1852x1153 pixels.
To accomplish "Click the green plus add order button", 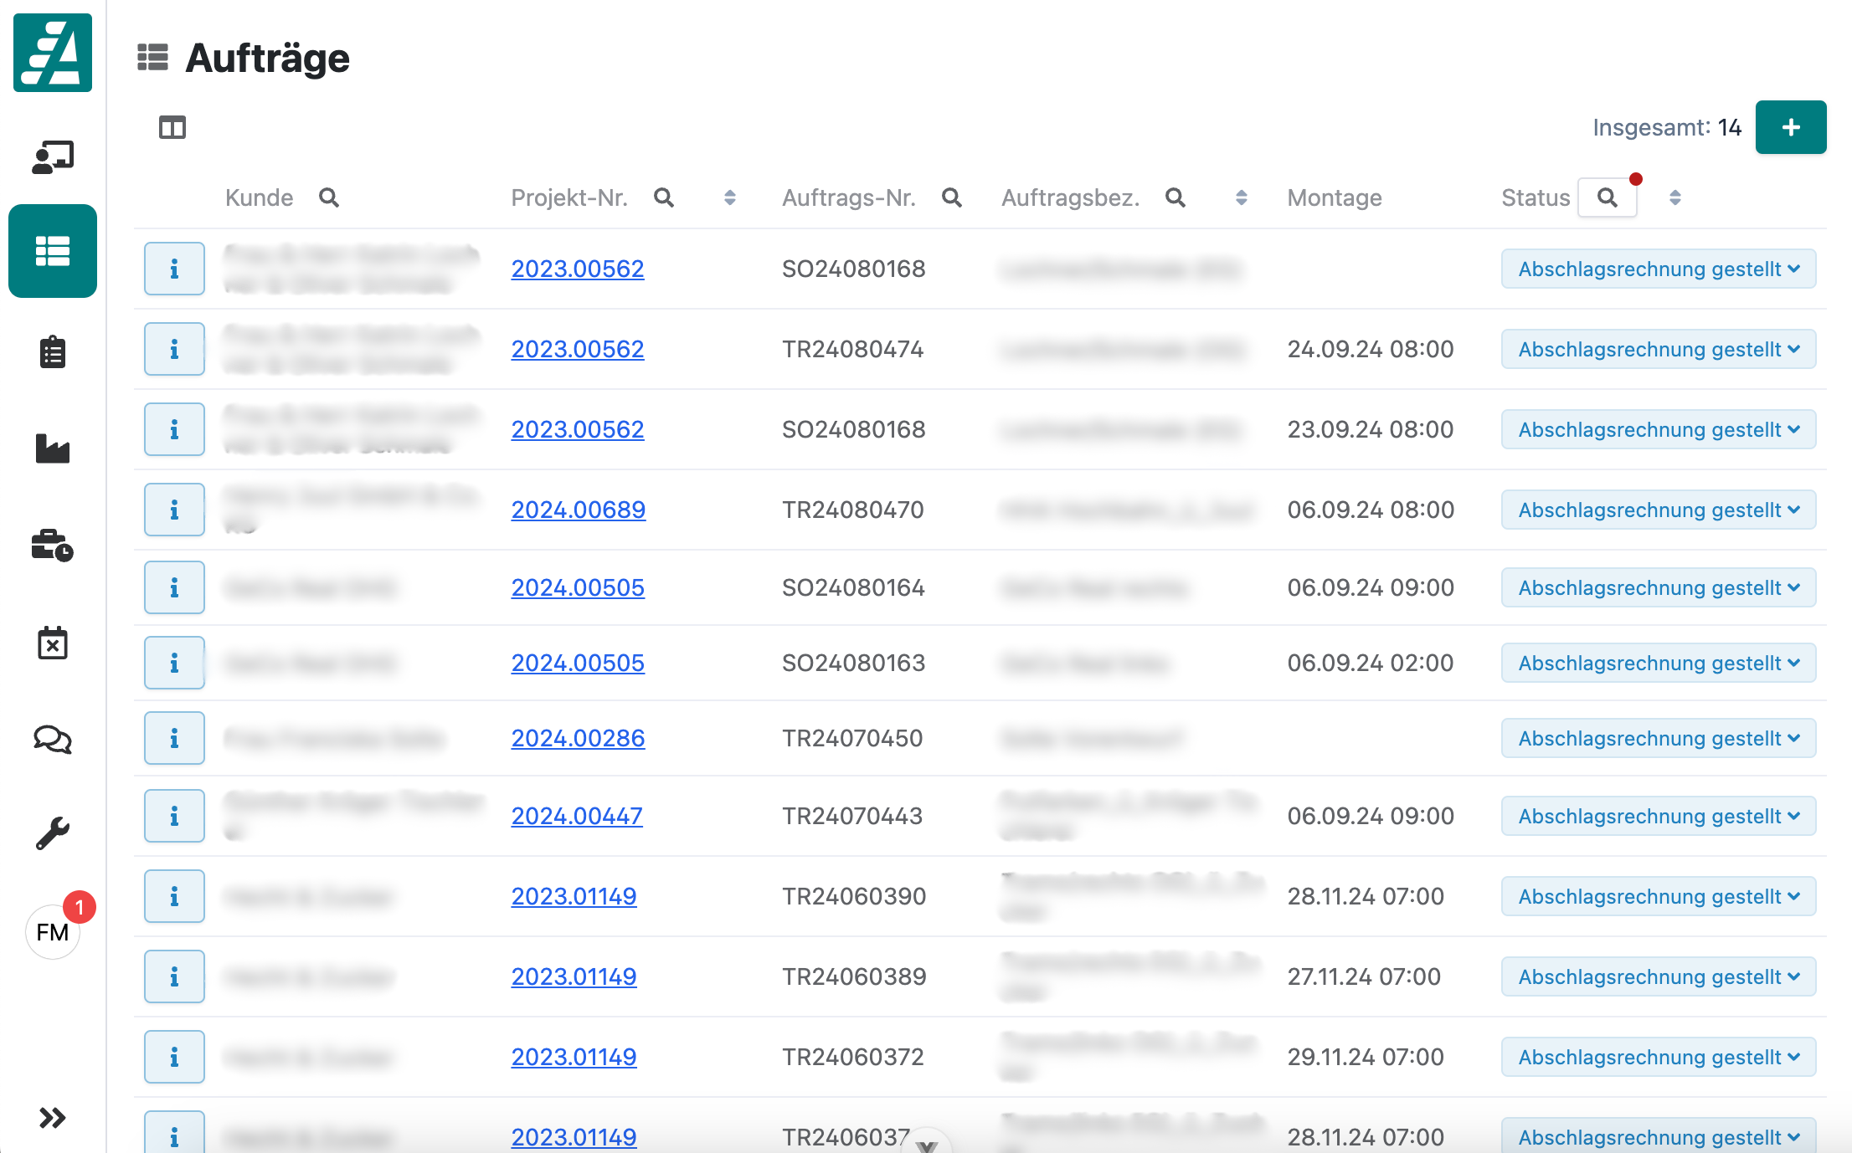I will [x=1790, y=127].
